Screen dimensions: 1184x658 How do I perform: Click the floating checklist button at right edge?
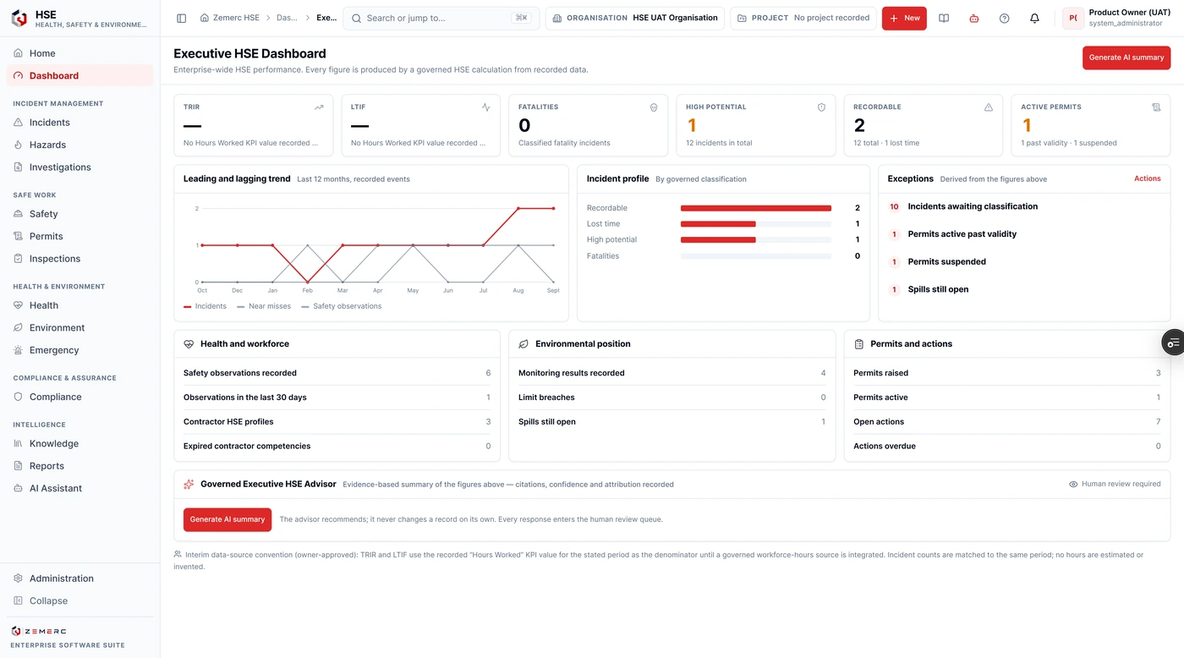[x=1173, y=342]
